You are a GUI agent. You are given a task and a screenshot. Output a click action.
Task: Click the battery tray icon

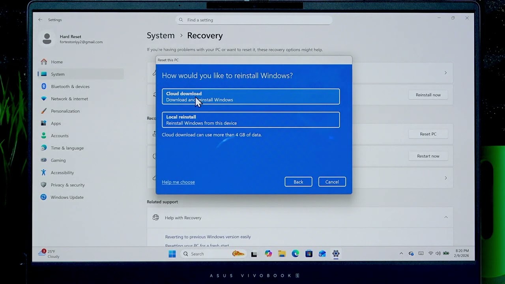pyautogui.click(x=446, y=254)
